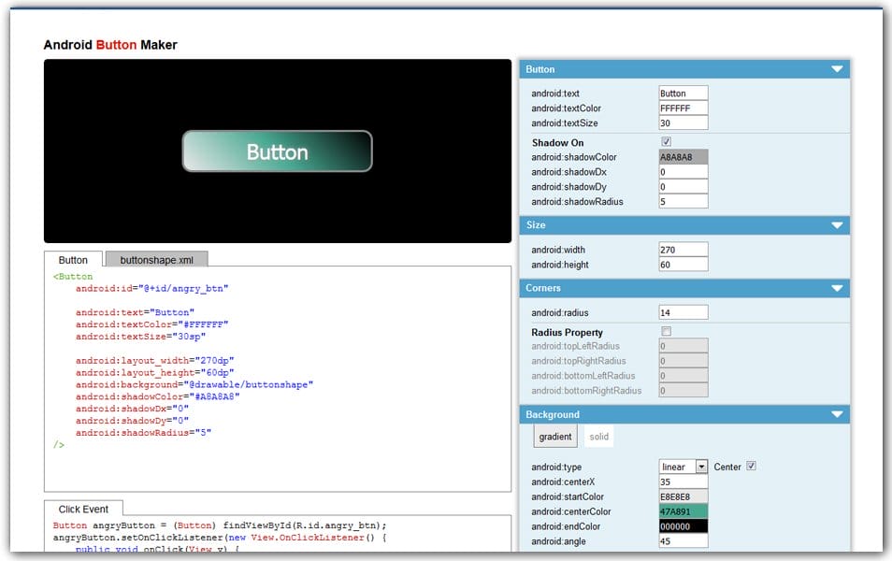Click the android:width input field
892x561 pixels.
click(683, 250)
